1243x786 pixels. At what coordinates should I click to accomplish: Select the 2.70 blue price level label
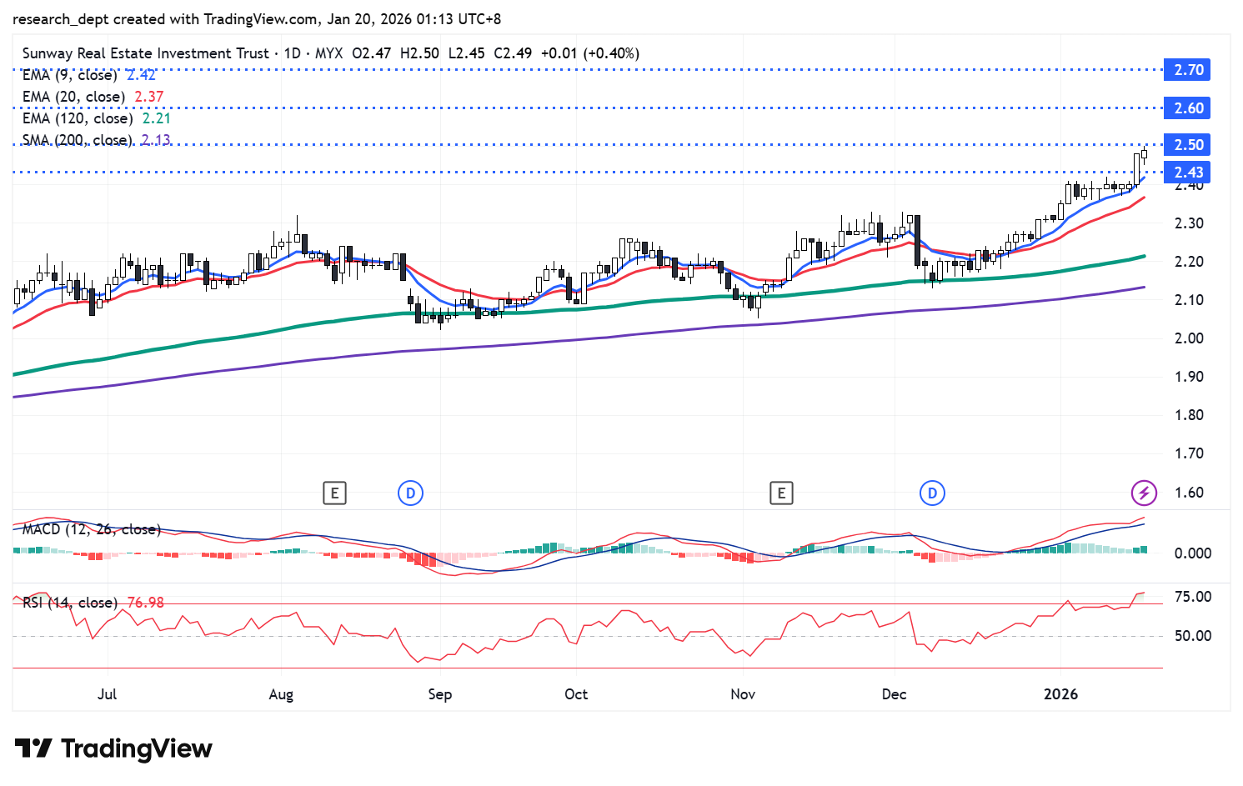click(x=1188, y=70)
